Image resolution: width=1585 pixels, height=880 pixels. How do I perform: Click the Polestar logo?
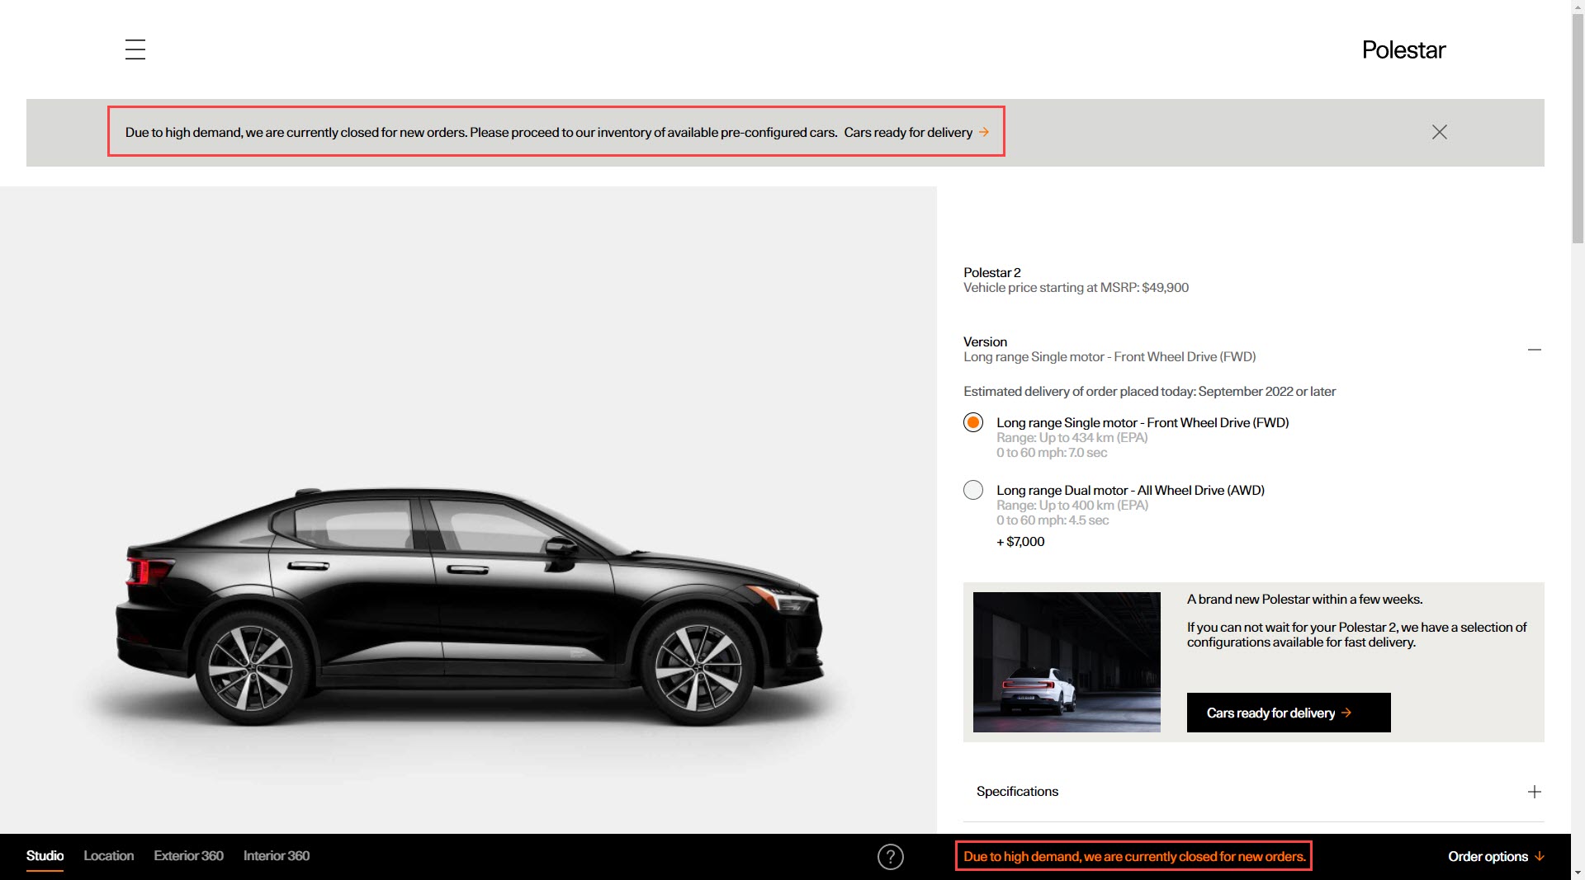tap(1403, 49)
